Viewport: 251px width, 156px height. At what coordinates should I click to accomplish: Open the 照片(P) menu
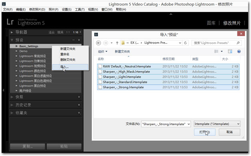click(53, 10)
